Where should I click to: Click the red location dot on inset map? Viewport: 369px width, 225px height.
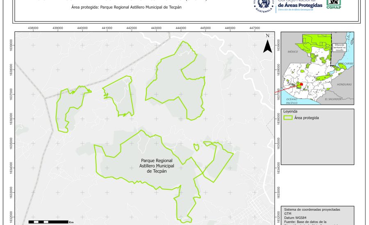(302, 84)
